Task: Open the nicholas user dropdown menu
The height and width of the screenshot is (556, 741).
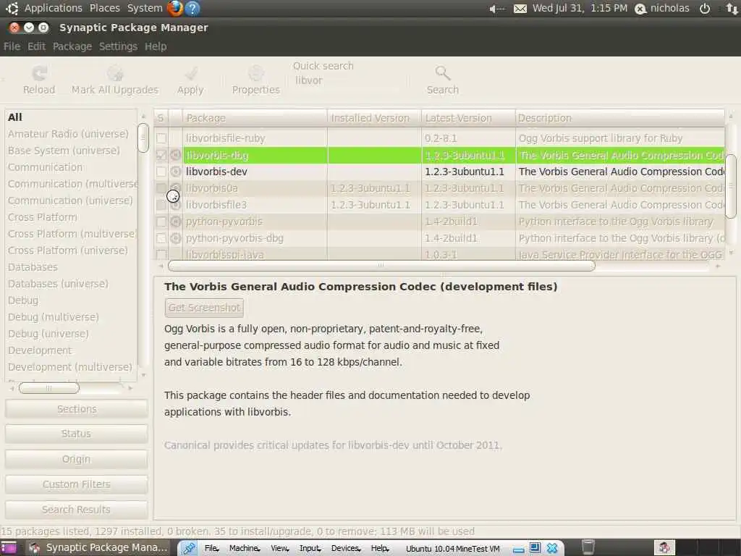Action: (x=662, y=9)
